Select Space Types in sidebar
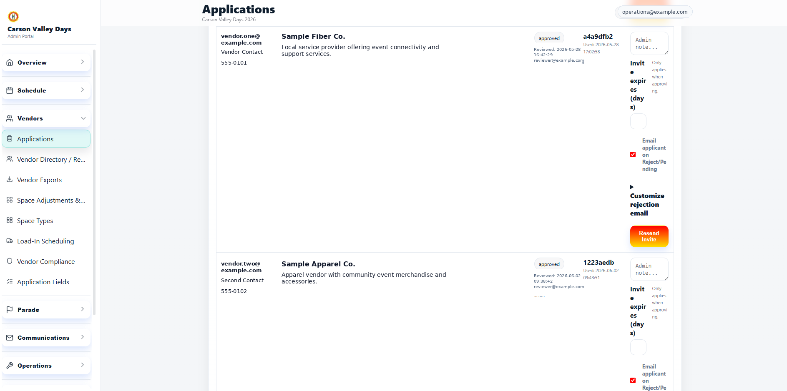The width and height of the screenshot is (787, 391). [46, 221]
